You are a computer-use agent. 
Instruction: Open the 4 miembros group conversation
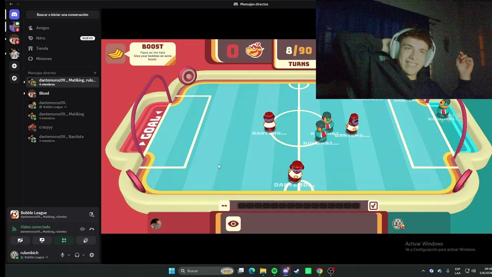(63, 82)
